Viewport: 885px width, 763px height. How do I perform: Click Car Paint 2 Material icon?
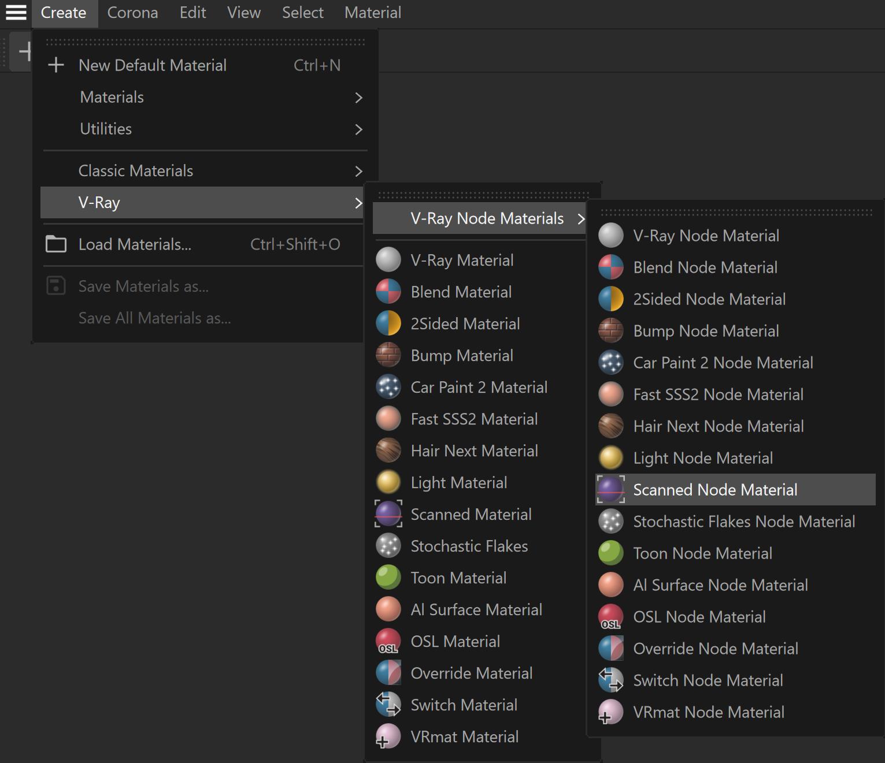[x=388, y=387]
